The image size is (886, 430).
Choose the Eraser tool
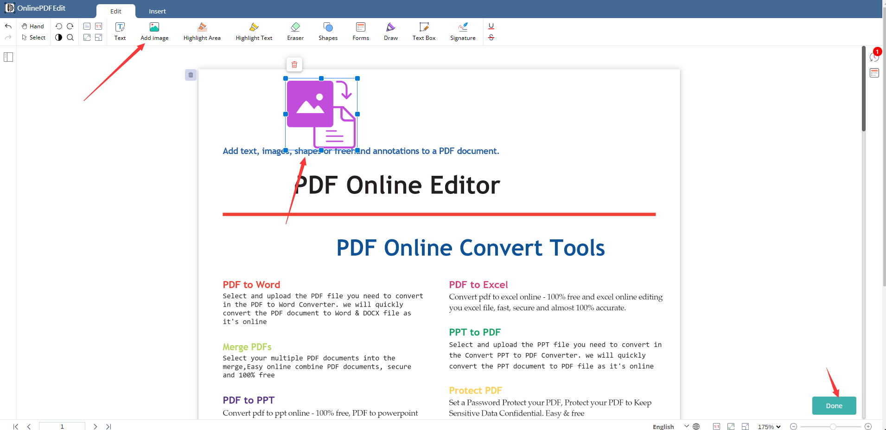295,32
